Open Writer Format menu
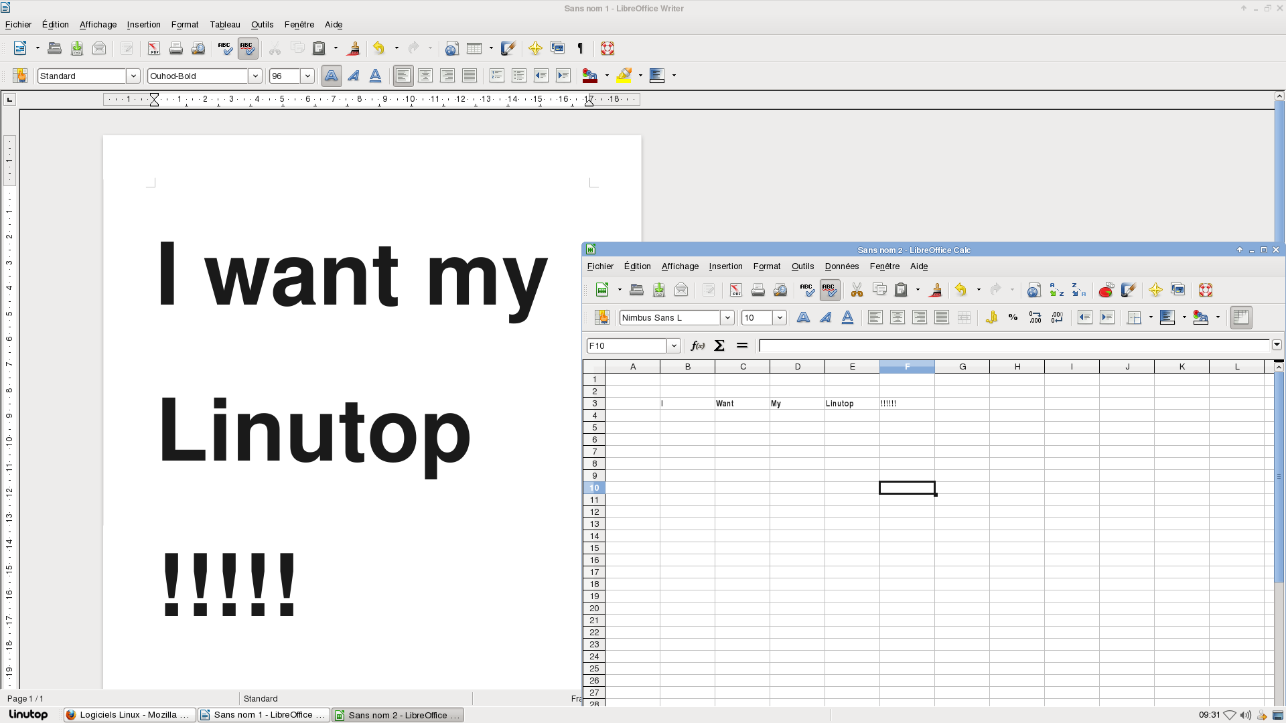The height and width of the screenshot is (723, 1286). [185, 24]
